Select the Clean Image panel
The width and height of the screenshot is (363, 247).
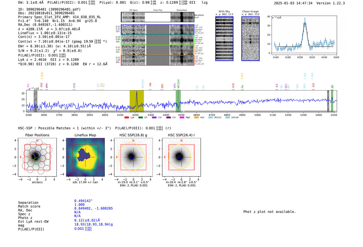(x=250, y=39)
